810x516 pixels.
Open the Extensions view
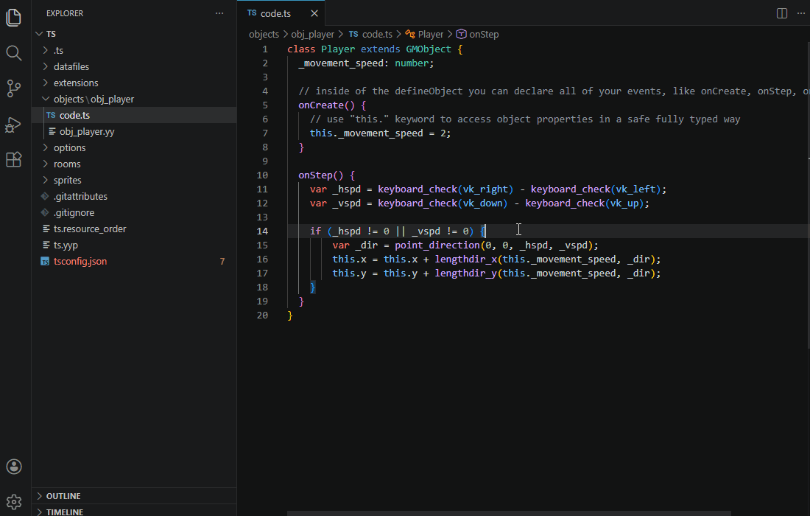(x=14, y=159)
